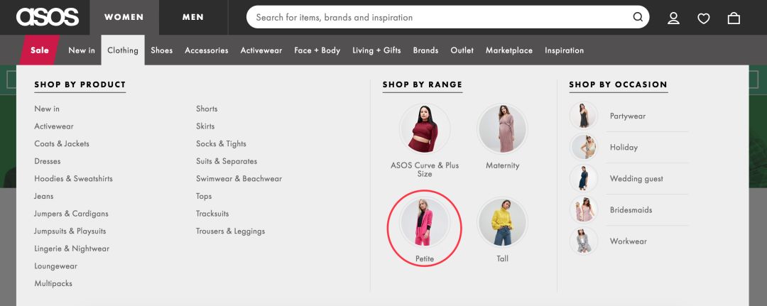Click the search magnifier icon

pyautogui.click(x=638, y=17)
